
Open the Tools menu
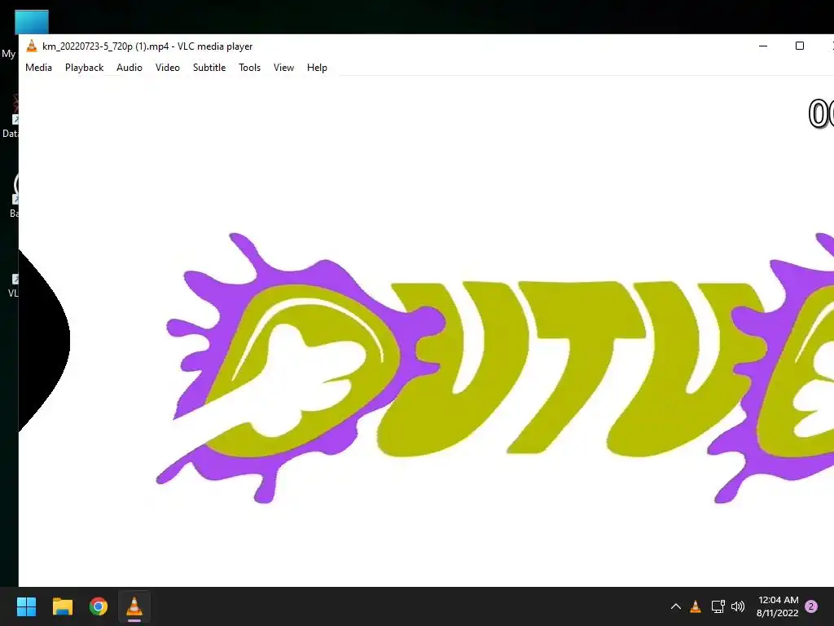(x=249, y=68)
